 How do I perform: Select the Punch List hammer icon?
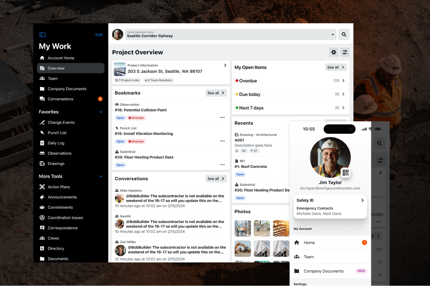point(42,132)
